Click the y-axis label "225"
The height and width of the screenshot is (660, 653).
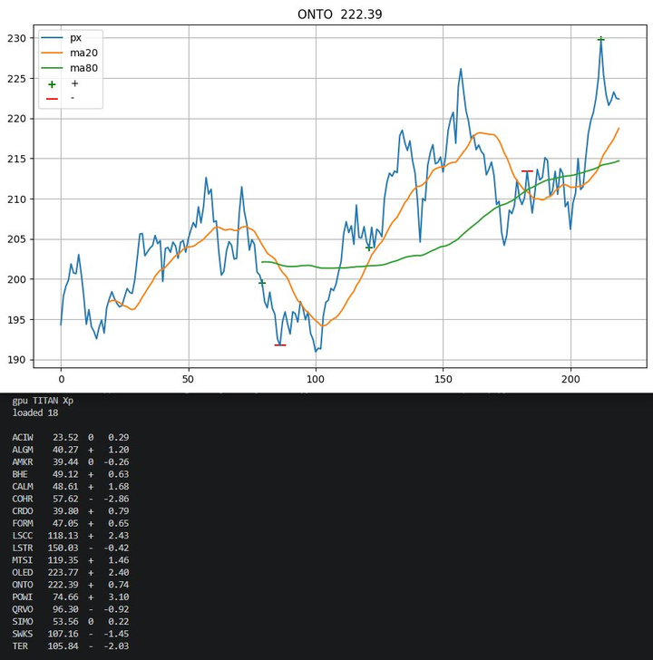(16, 79)
